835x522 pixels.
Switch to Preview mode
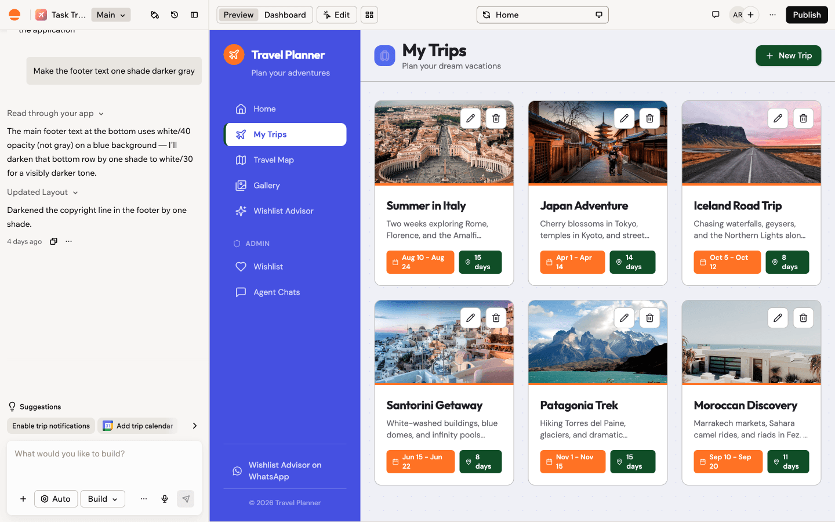[x=238, y=15]
